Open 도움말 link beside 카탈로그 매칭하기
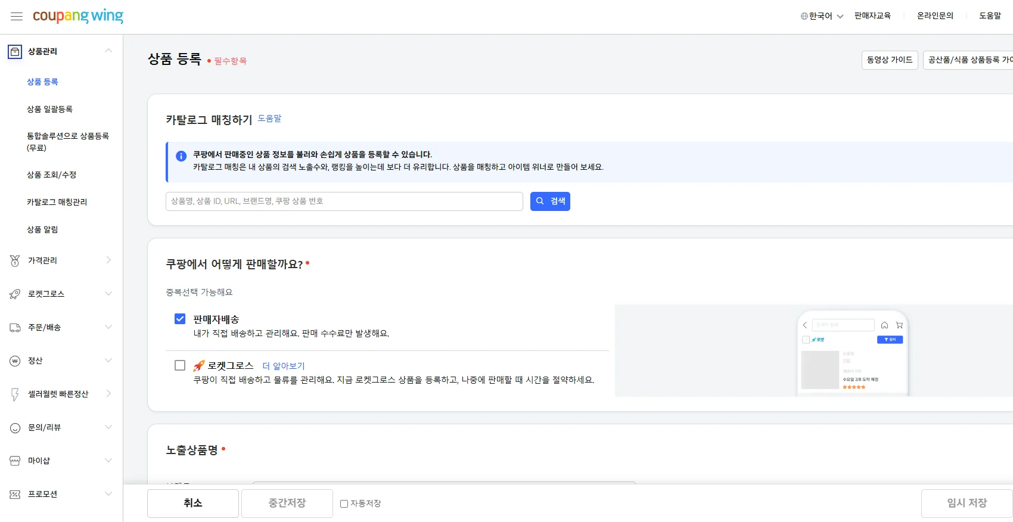The width and height of the screenshot is (1013, 522). (269, 119)
